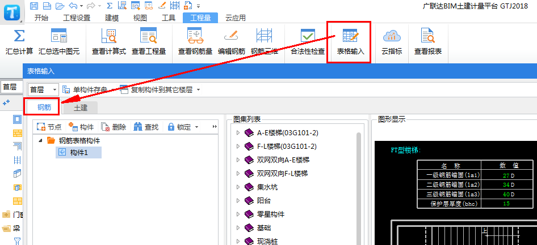Click the atlas list vertical scrollbar

pos(359,188)
